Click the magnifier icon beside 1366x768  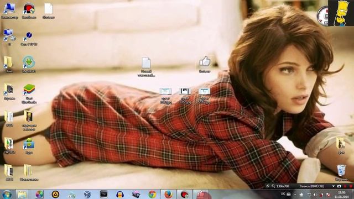pos(273,186)
